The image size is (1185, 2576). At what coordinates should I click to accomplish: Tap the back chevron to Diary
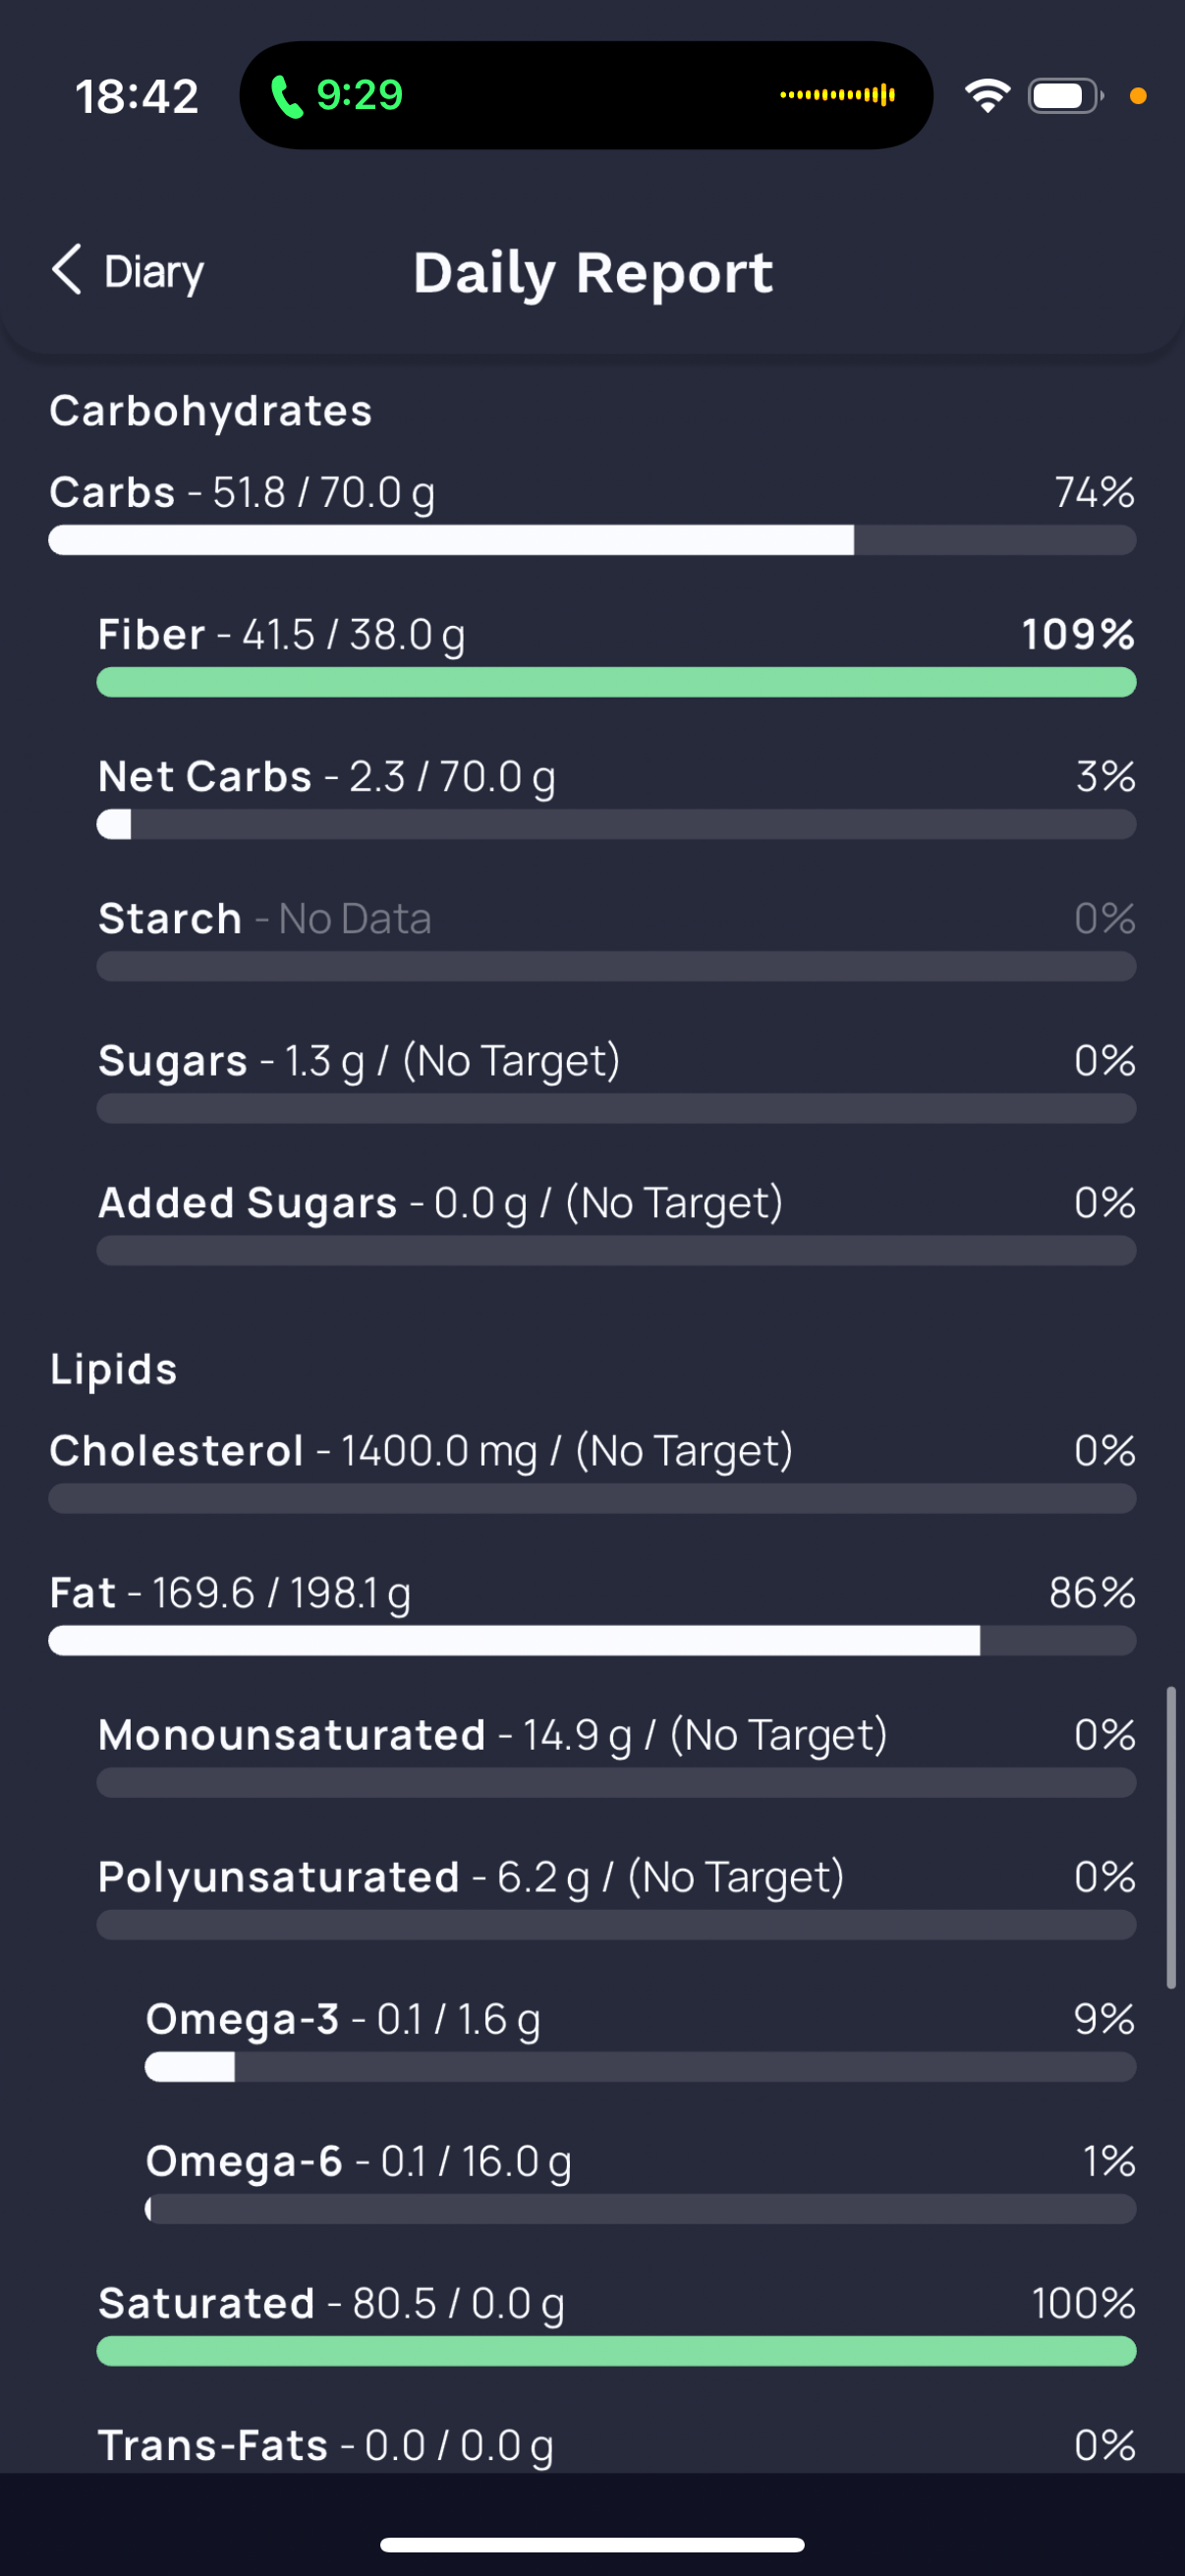(66, 270)
